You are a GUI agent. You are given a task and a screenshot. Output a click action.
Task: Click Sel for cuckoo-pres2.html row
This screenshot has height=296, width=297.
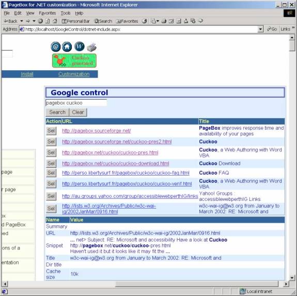(x=51, y=142)
